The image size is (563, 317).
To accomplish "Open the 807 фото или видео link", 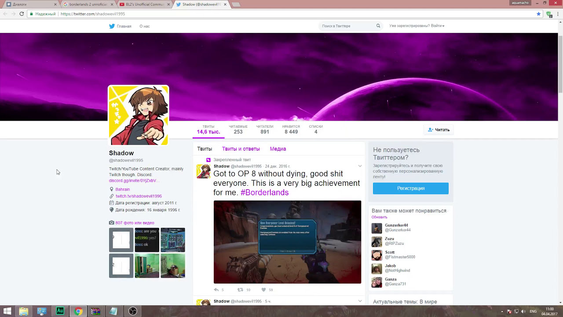I will pos(135,223).
